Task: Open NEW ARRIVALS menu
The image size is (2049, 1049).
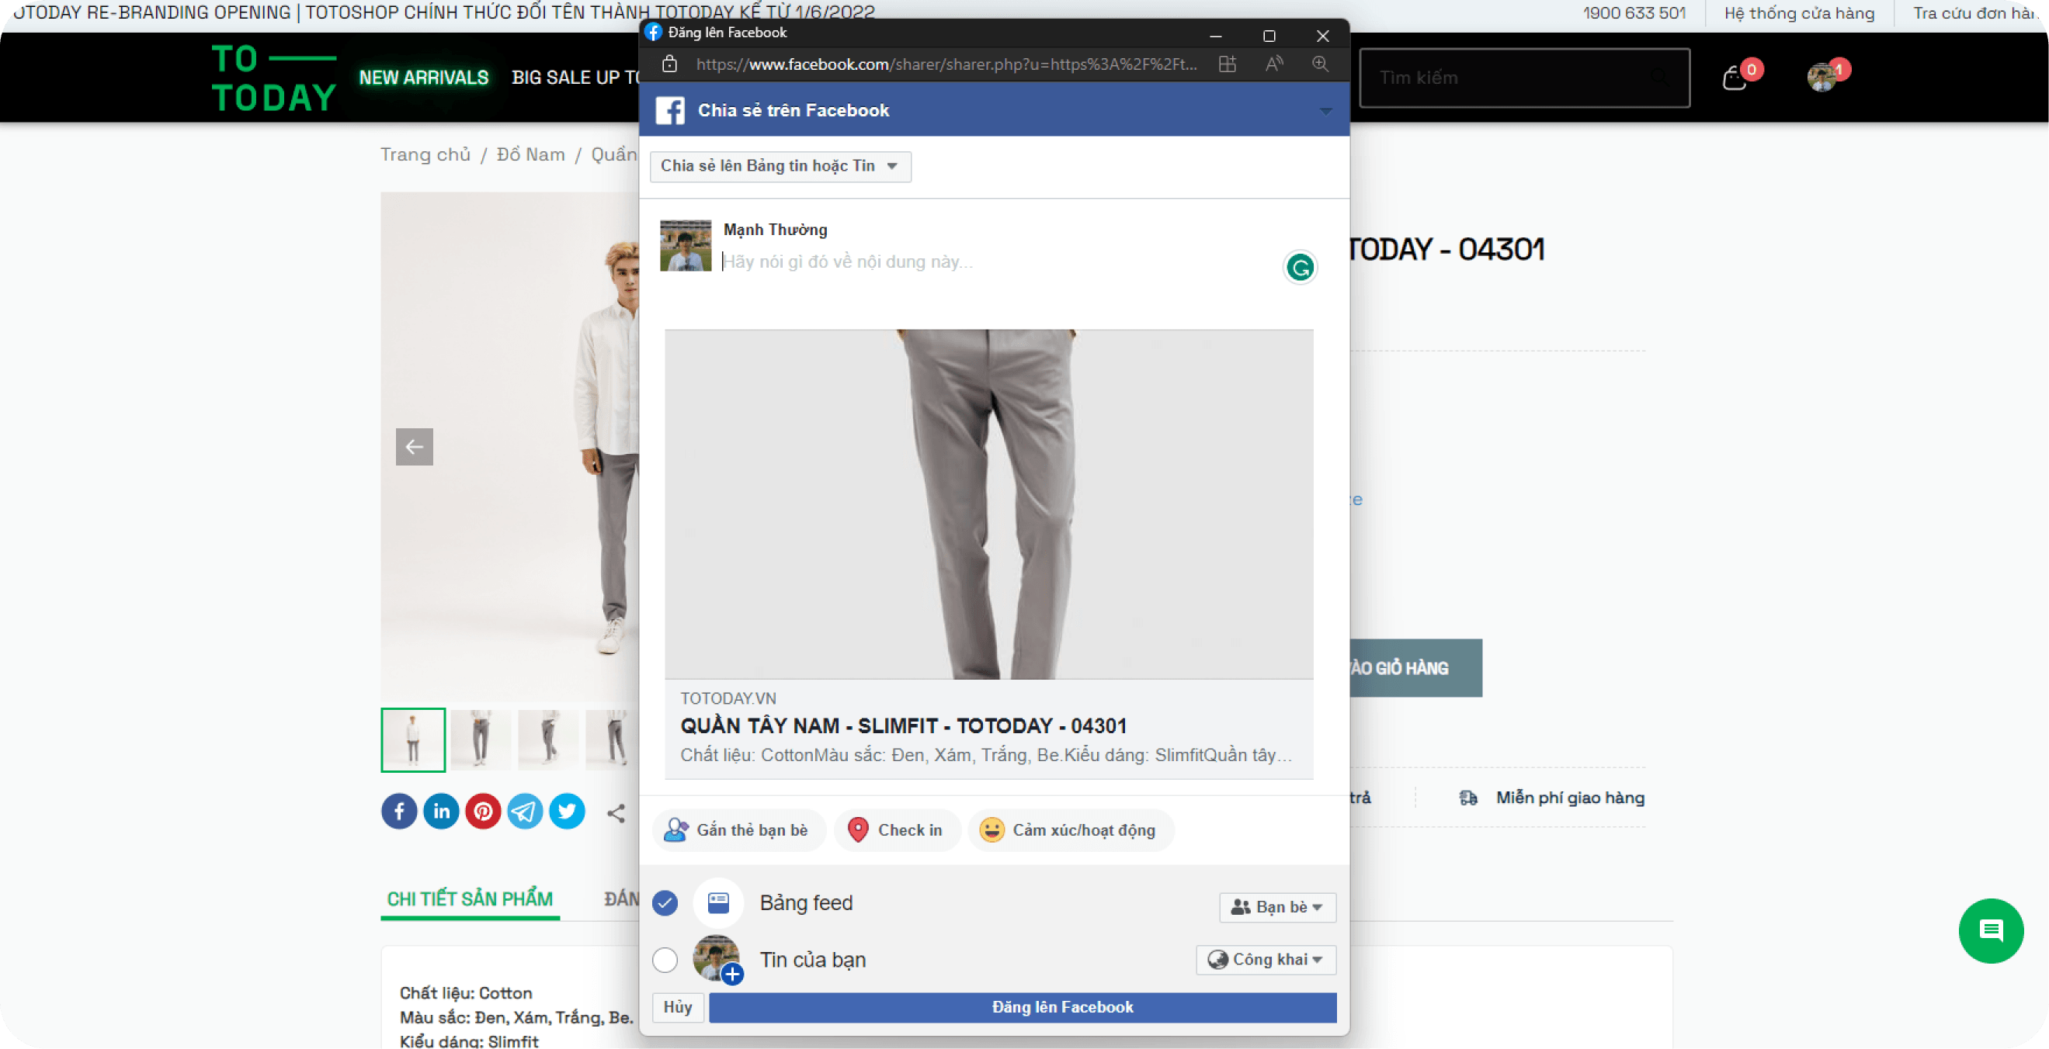Action: (x=424, y=77)
